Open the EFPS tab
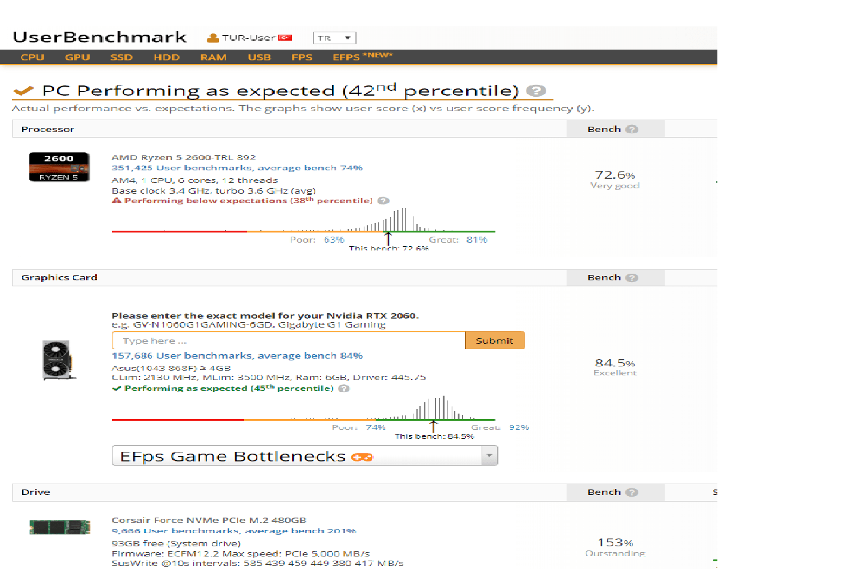This screenshot has width=849, height=569. (x=346, y=57)
